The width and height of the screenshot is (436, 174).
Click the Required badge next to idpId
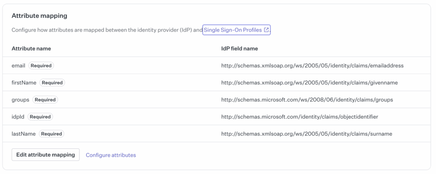coord(40,117)
